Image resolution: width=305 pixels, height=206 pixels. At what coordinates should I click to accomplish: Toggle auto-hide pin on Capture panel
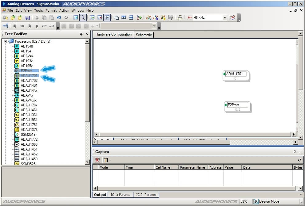click(x=295, y=152)
